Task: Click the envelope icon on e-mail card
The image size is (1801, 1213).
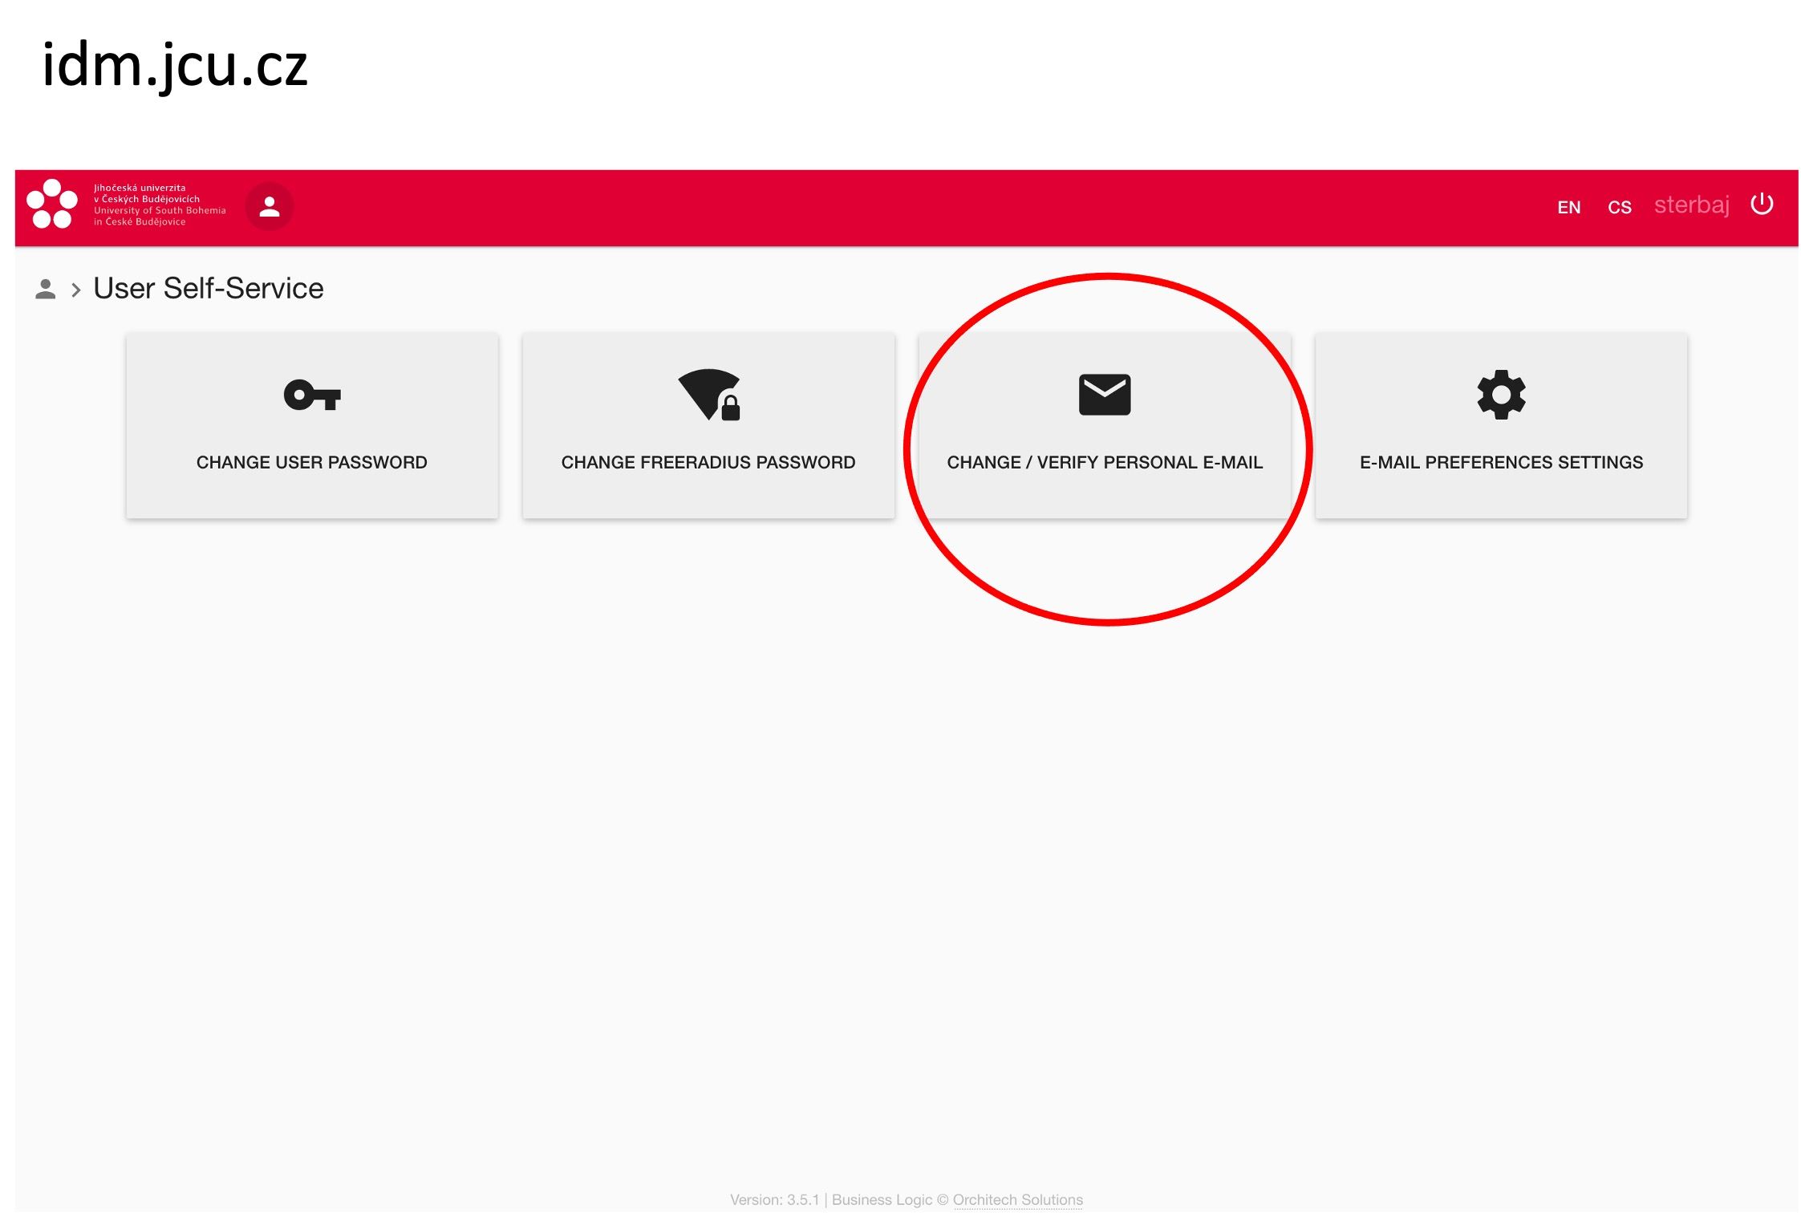Action: (1104, 395)
